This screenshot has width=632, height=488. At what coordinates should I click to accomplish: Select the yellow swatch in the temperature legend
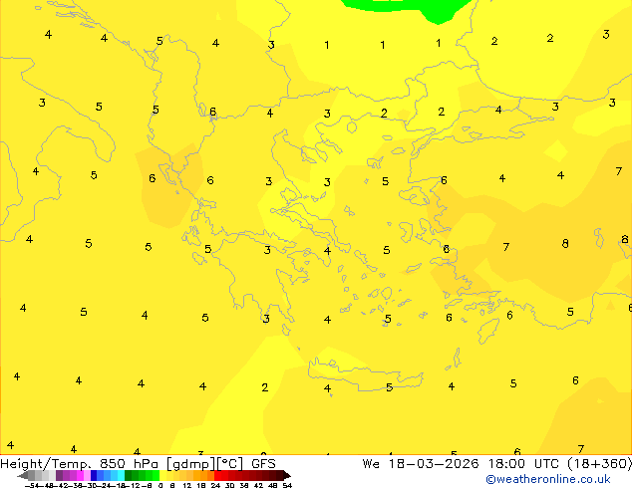[x=163, y=476]
